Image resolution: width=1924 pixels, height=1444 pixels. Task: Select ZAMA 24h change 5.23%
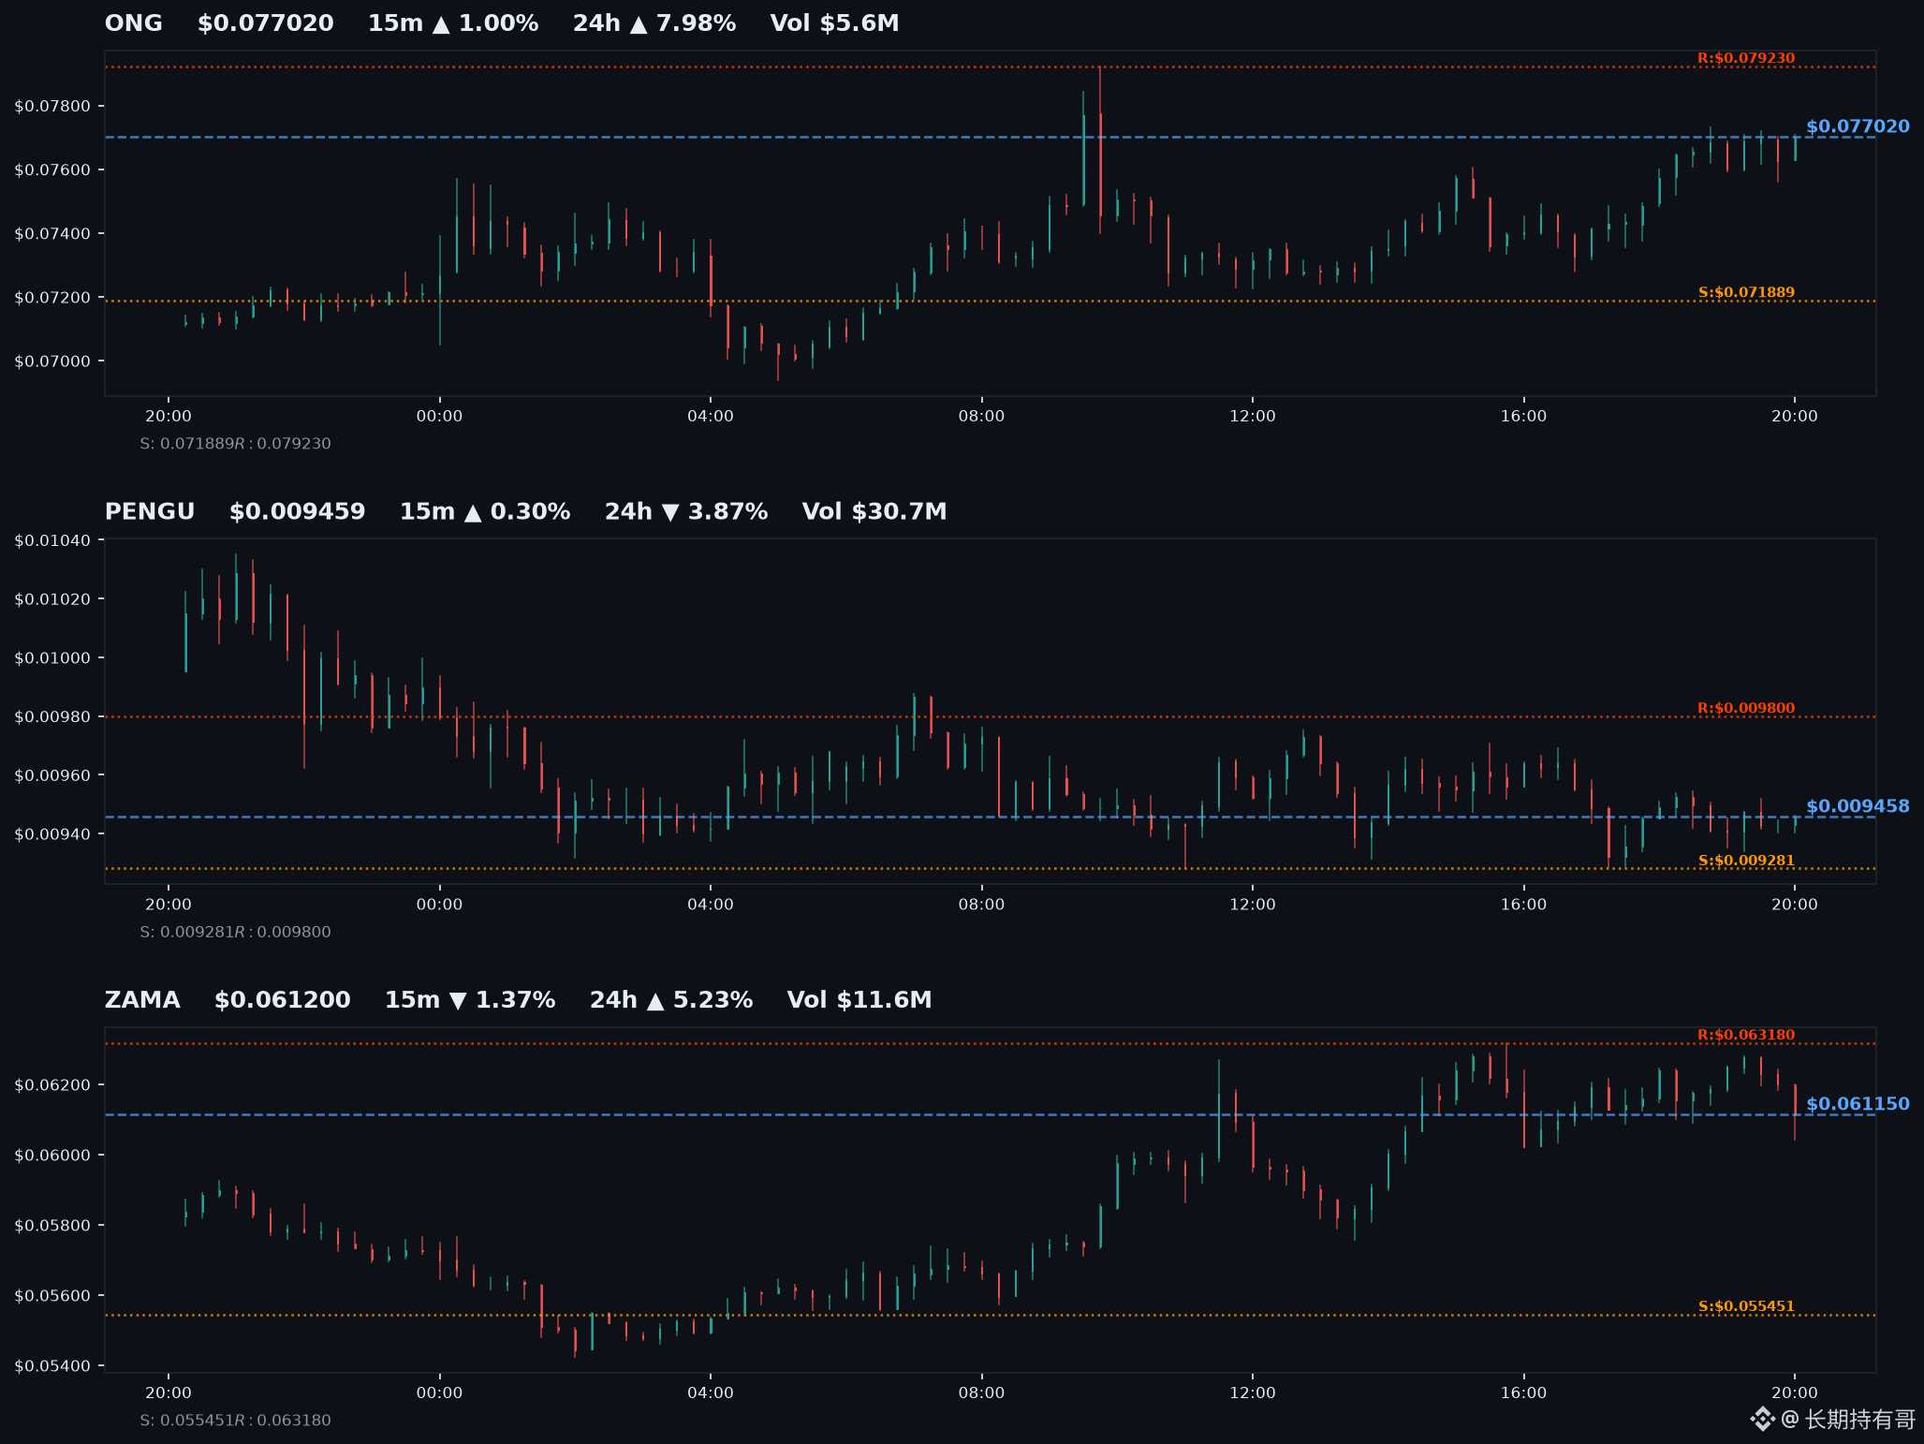(671, 1000)
